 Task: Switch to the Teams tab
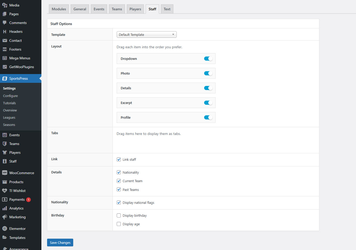117,9
